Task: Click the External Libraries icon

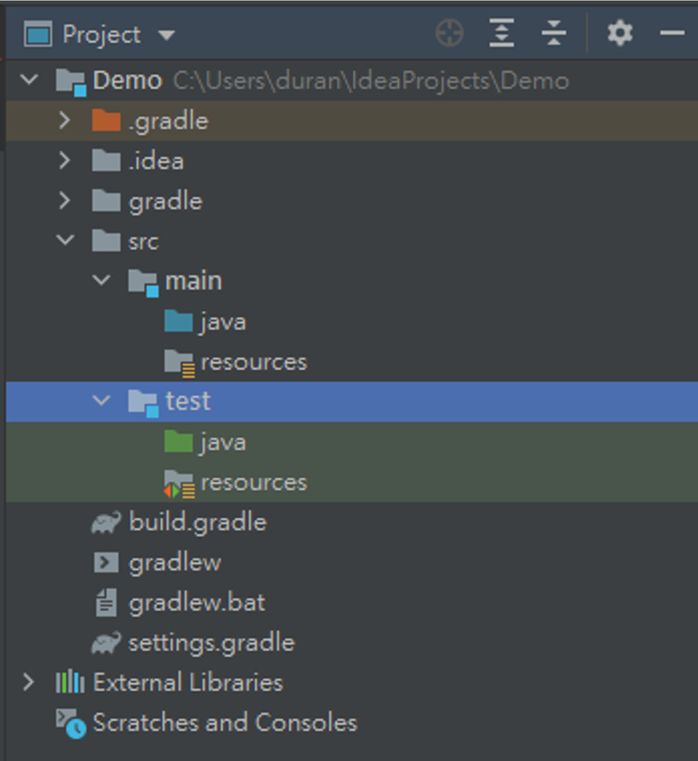Action: (69, 682)
